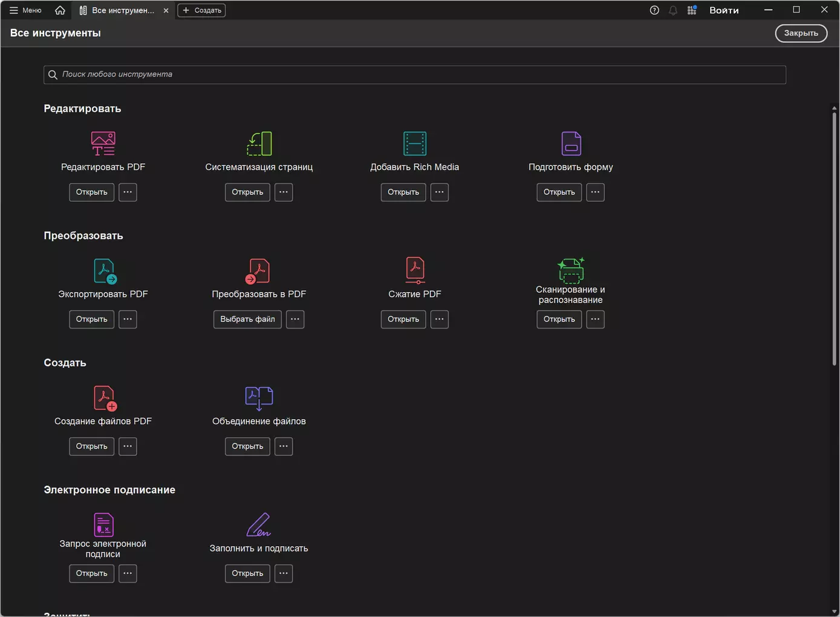Open the help question mark icon

(654, 10)
